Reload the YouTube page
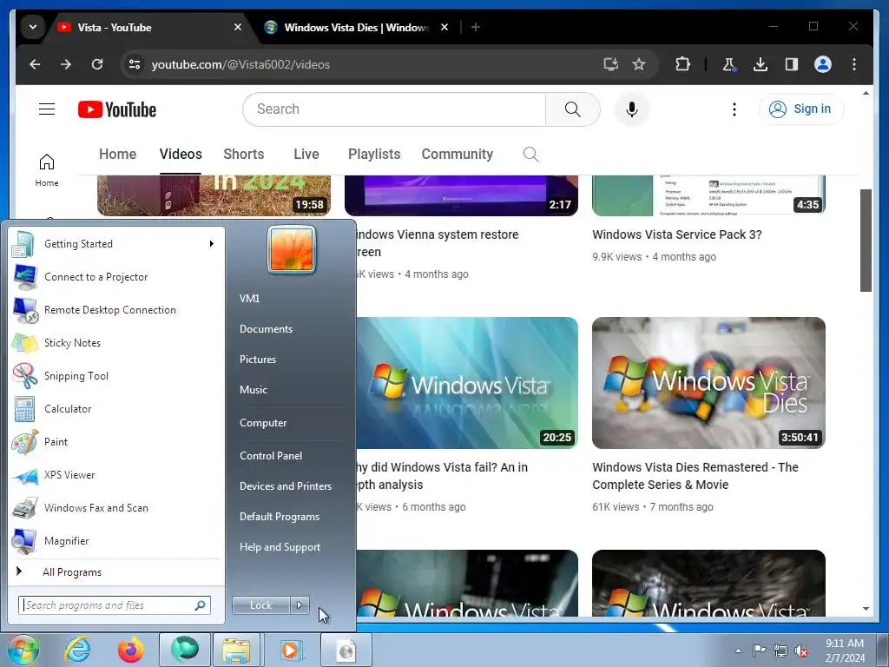 [x=97, y=64]
